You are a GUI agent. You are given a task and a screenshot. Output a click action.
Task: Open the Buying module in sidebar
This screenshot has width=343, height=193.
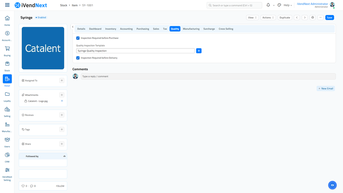point(7,49)
